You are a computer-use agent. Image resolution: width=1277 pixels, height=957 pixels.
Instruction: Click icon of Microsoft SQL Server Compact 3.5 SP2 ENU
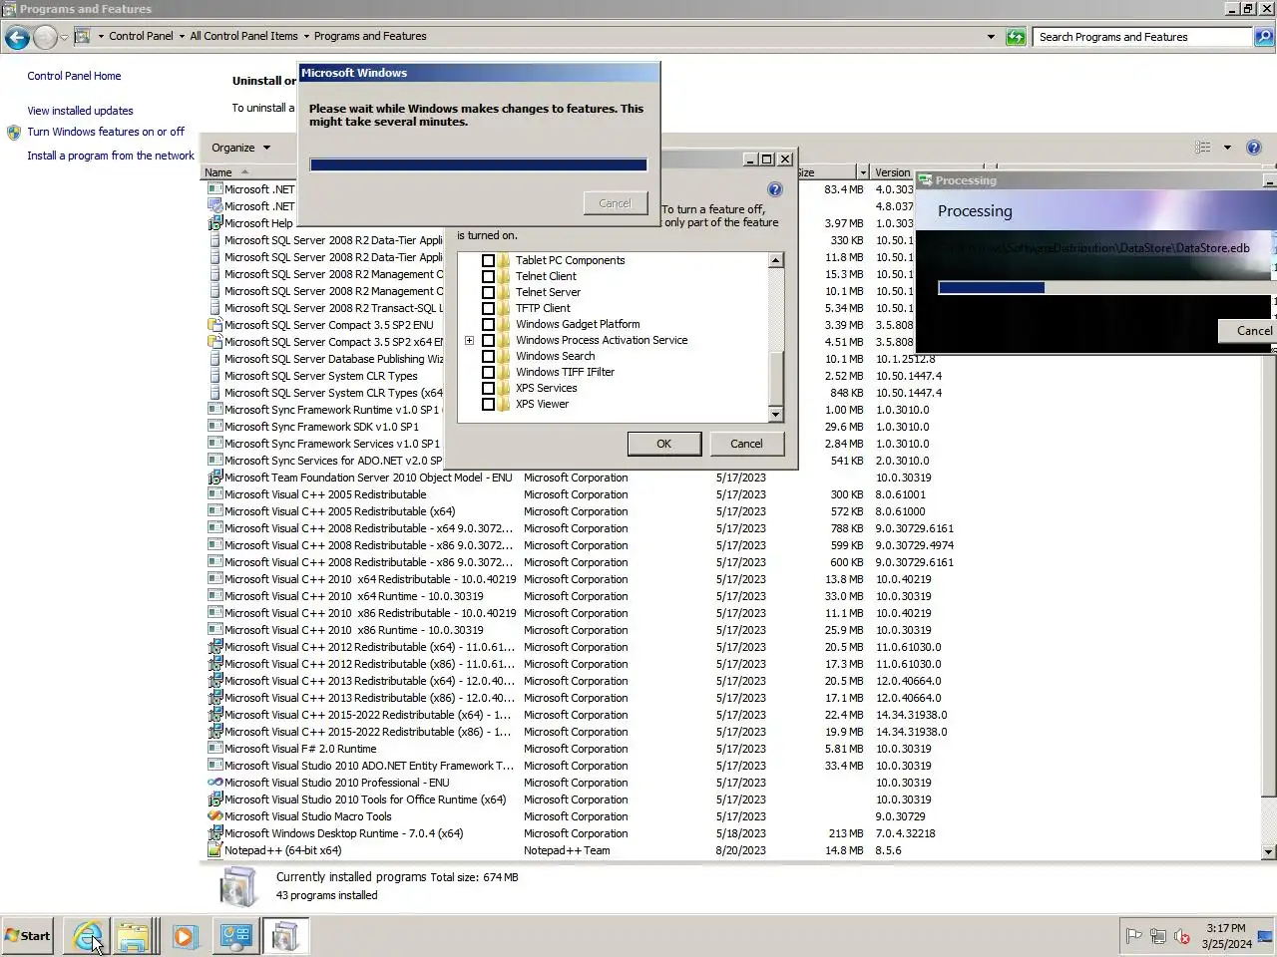coord(214,325)
